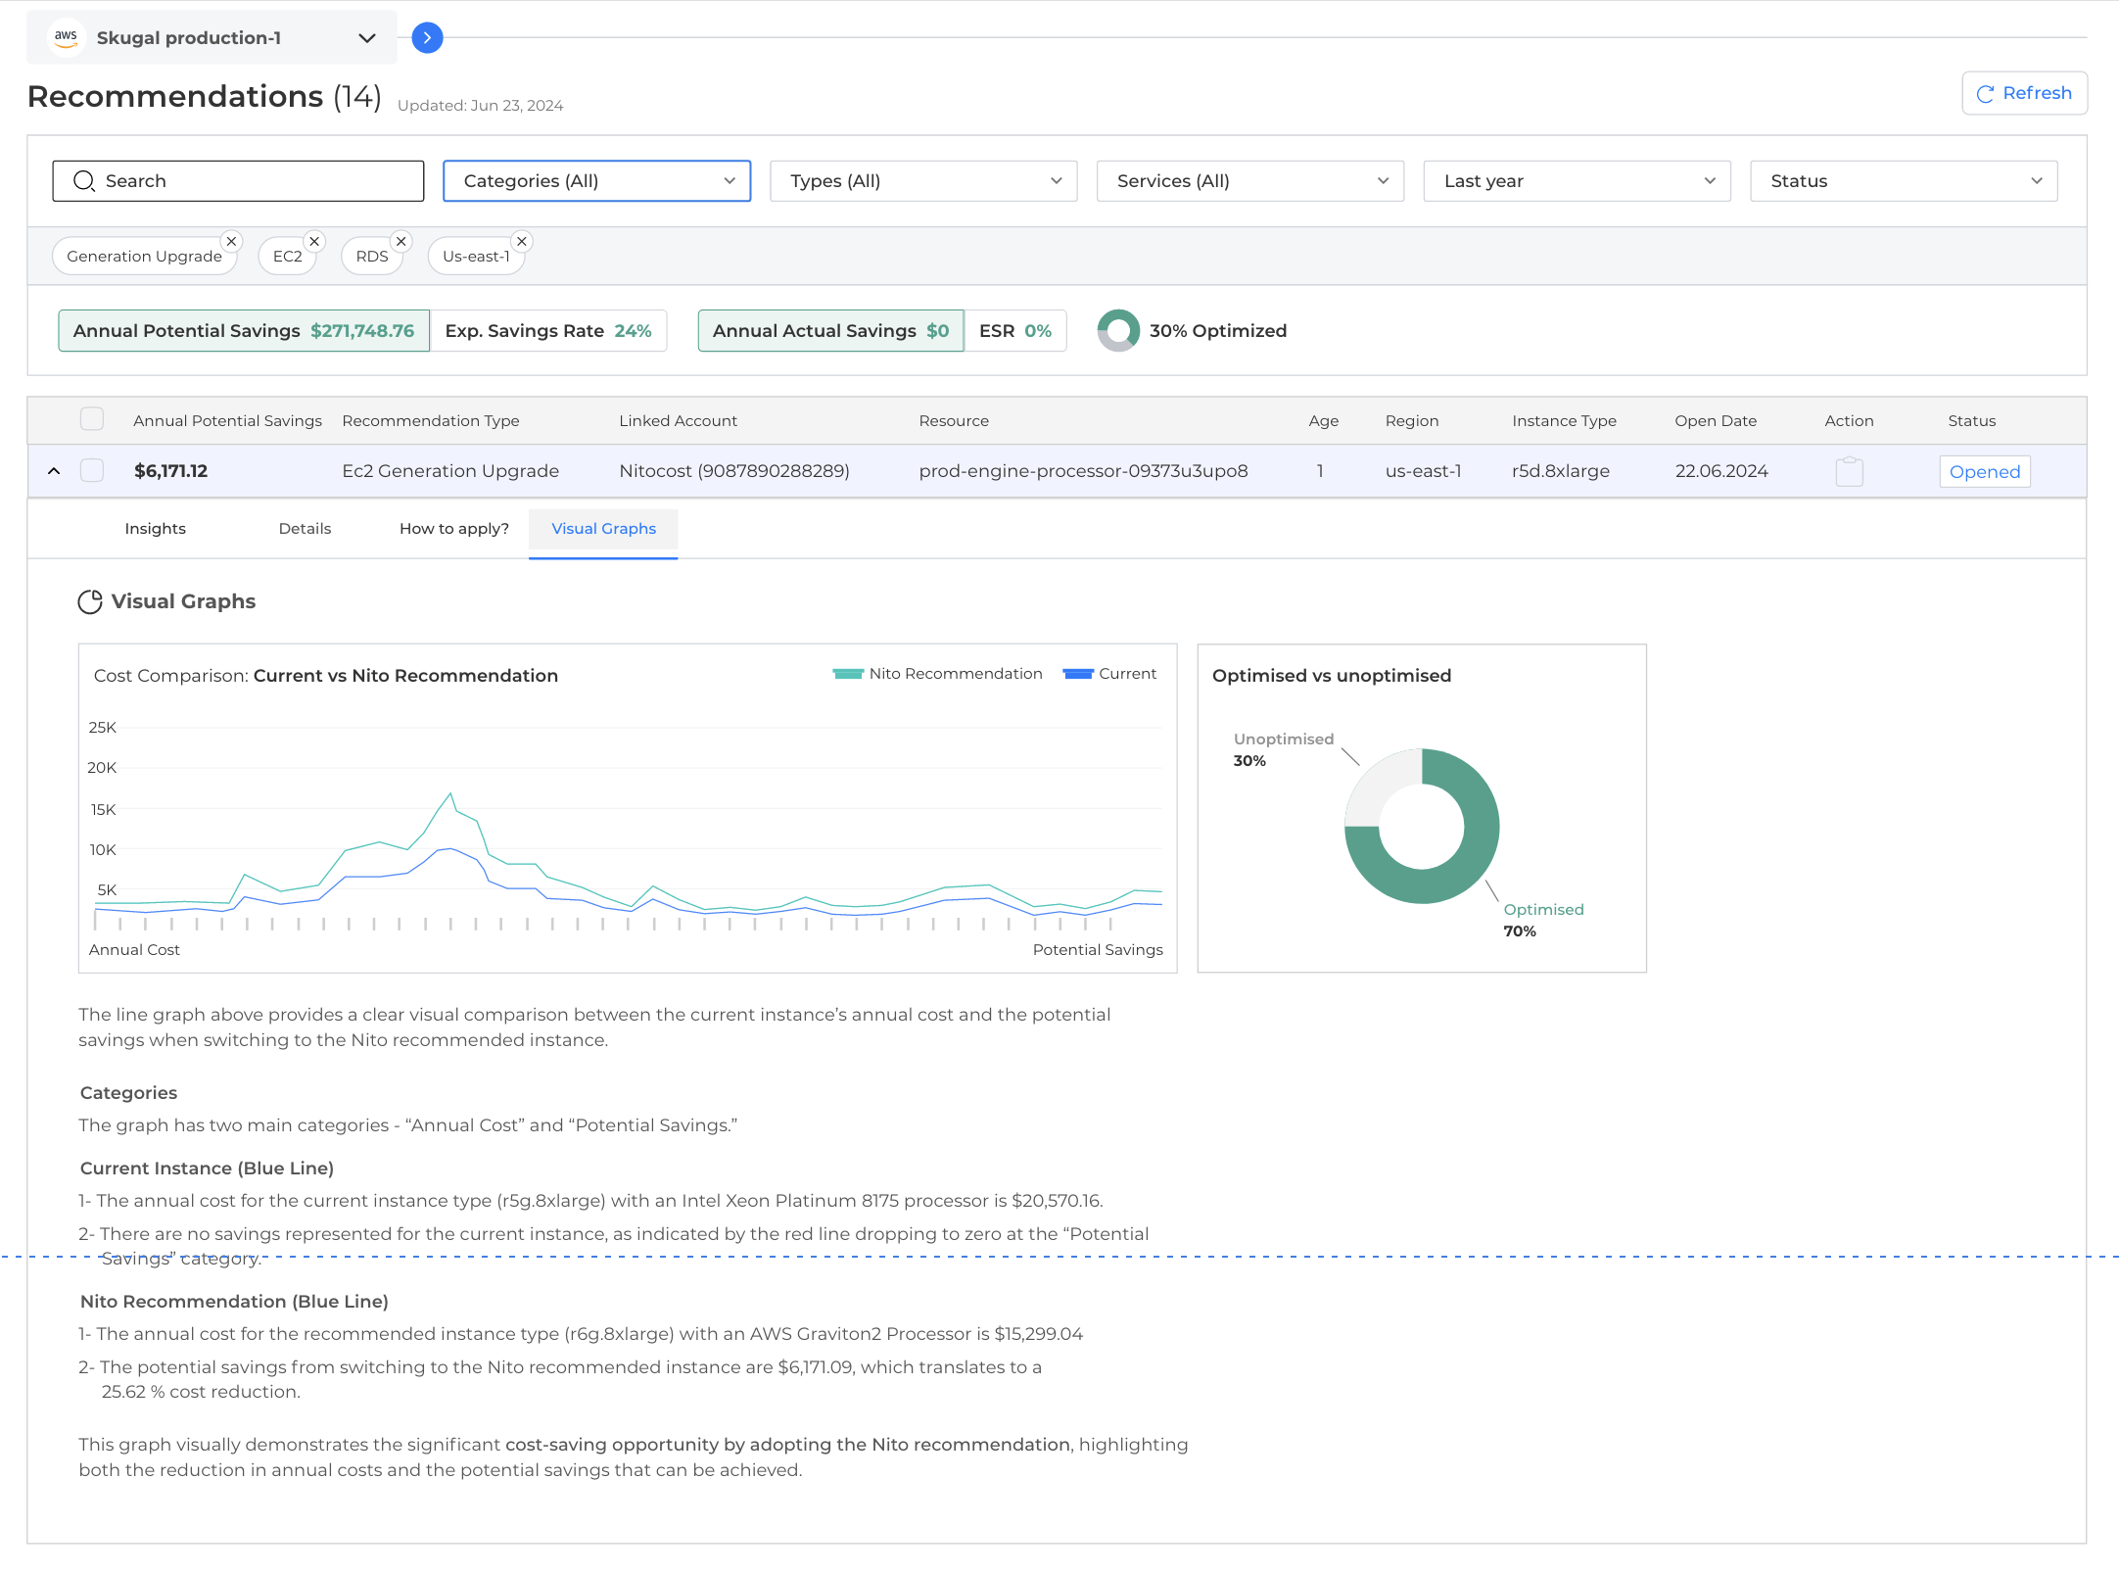Image resolution: width=2119 pixels, height=1575 pixels.
Task: Click the Nito Recommendation legend swatch
Action: point(847,674)
